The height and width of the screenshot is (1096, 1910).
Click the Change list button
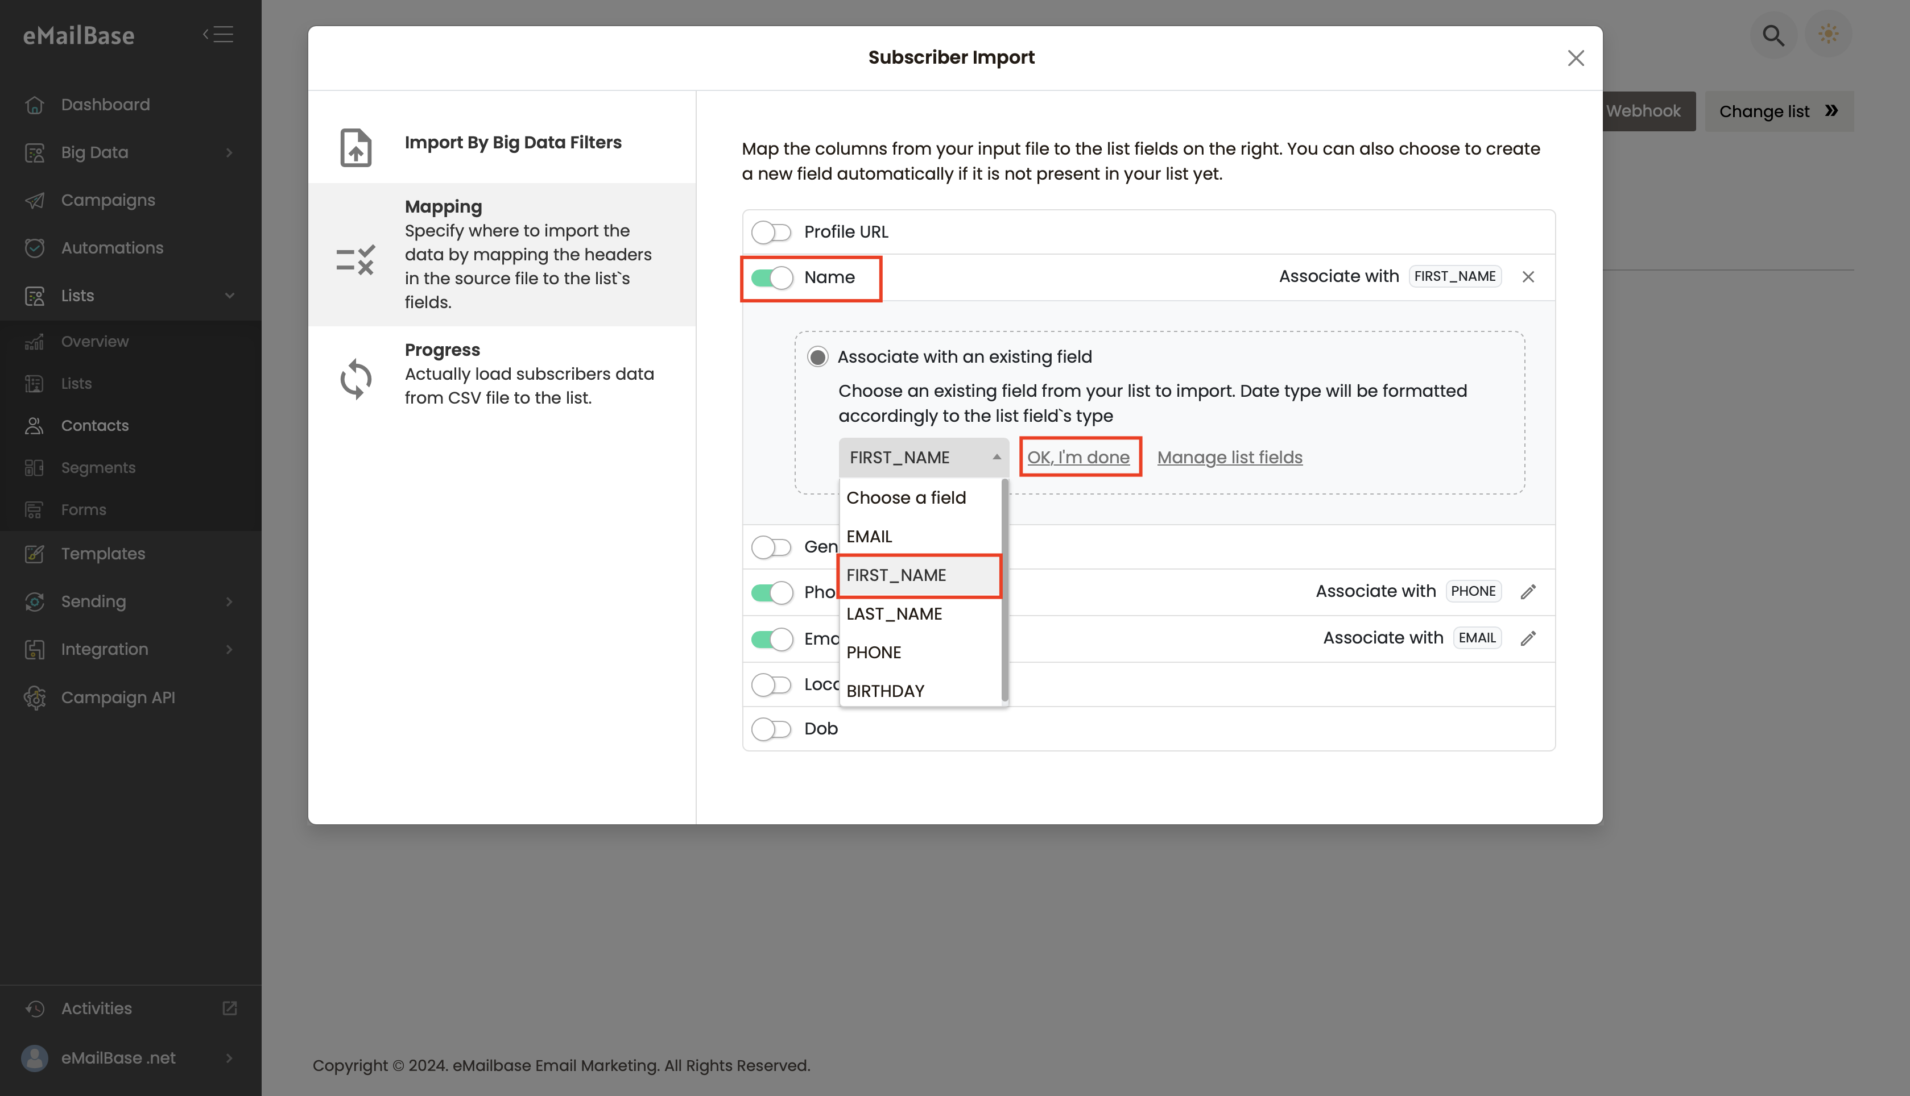1779,111
